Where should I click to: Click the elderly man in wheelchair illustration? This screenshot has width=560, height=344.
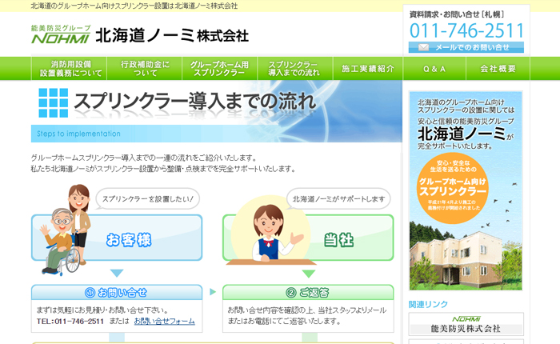(x=59, y=241)
